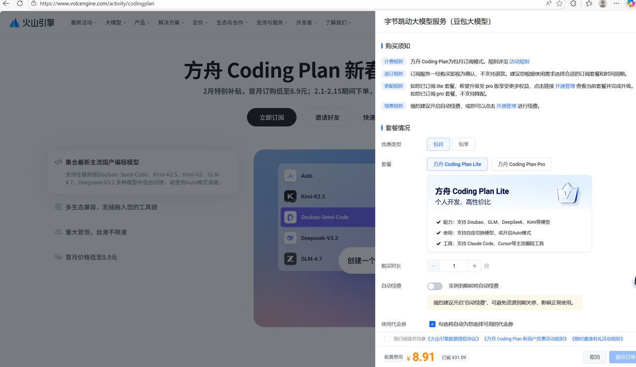Screen dimensions: 636x367
Task: Select the 包季 quarterly billing option
Action: click(x=464, y=144)
